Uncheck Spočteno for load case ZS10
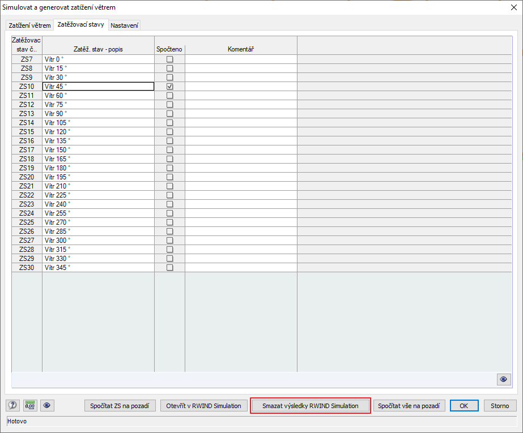 coord(169,86)
